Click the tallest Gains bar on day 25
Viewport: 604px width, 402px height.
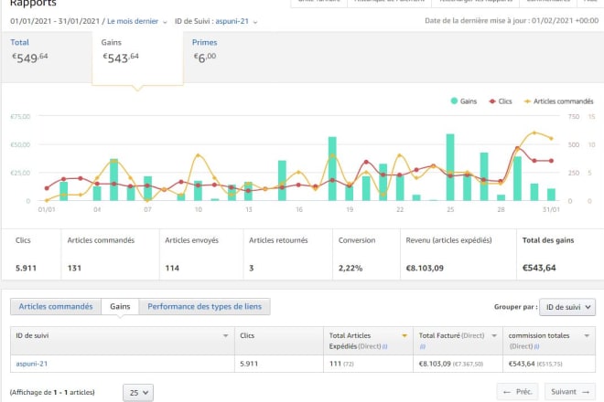[450, 167]
